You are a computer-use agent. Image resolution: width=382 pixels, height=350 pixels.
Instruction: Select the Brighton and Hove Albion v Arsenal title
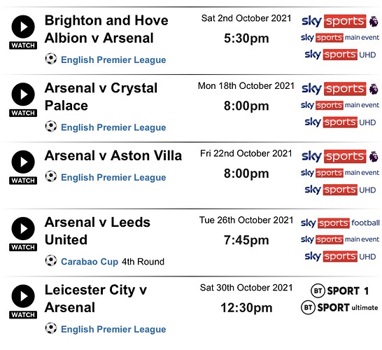pos(106,29)
